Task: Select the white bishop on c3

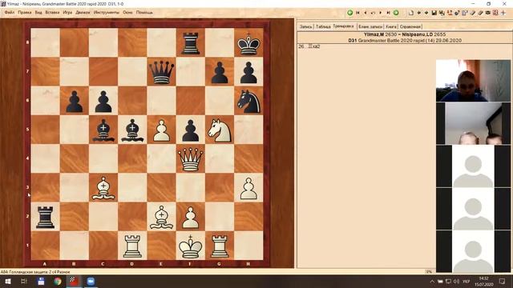Action: pos(103,188)
